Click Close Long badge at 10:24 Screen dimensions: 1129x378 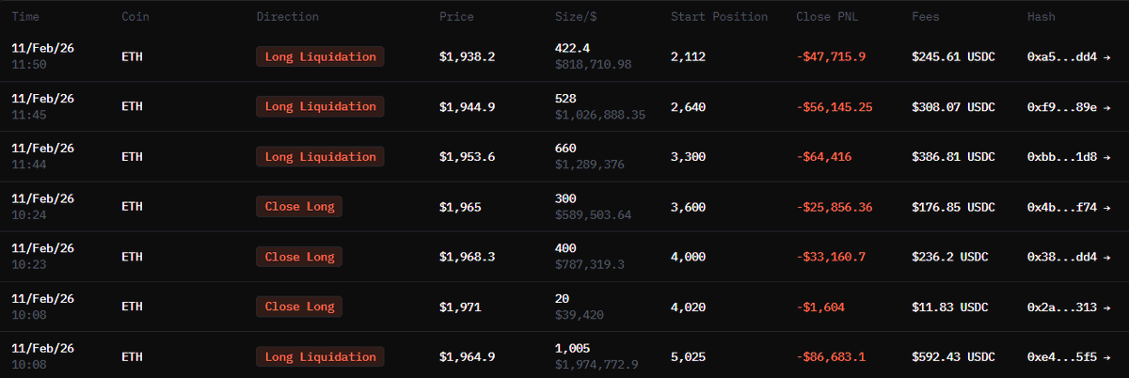[x=299, y=207]
